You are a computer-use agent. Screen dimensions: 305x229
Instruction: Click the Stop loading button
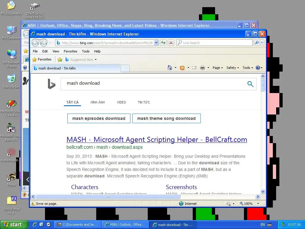click(x=171, y=43)
